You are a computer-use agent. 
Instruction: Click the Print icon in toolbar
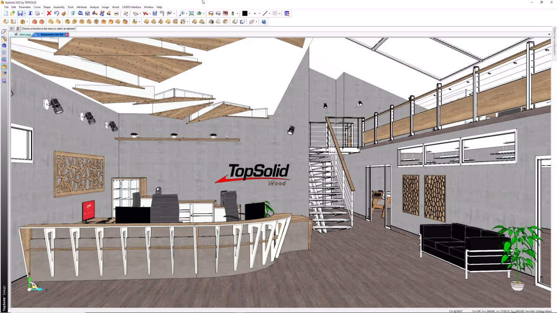point(37,13)
